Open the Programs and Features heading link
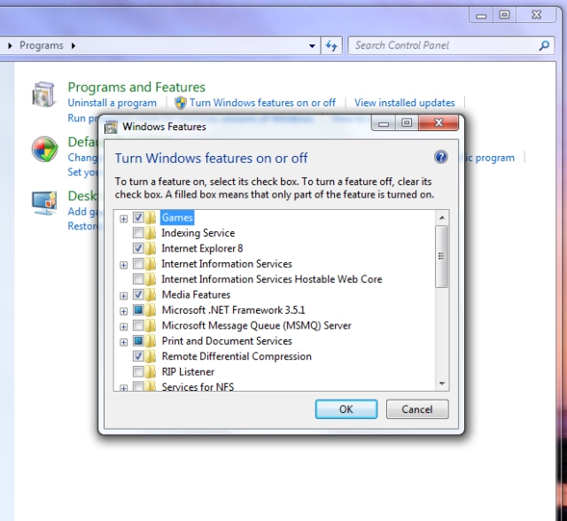 pyautogui.click(x=136, y=87)
